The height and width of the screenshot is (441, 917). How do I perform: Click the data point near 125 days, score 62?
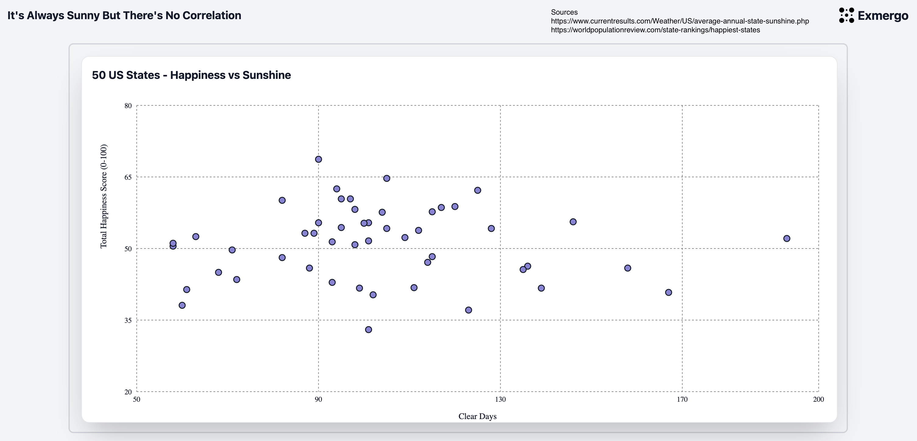point(478,190)
